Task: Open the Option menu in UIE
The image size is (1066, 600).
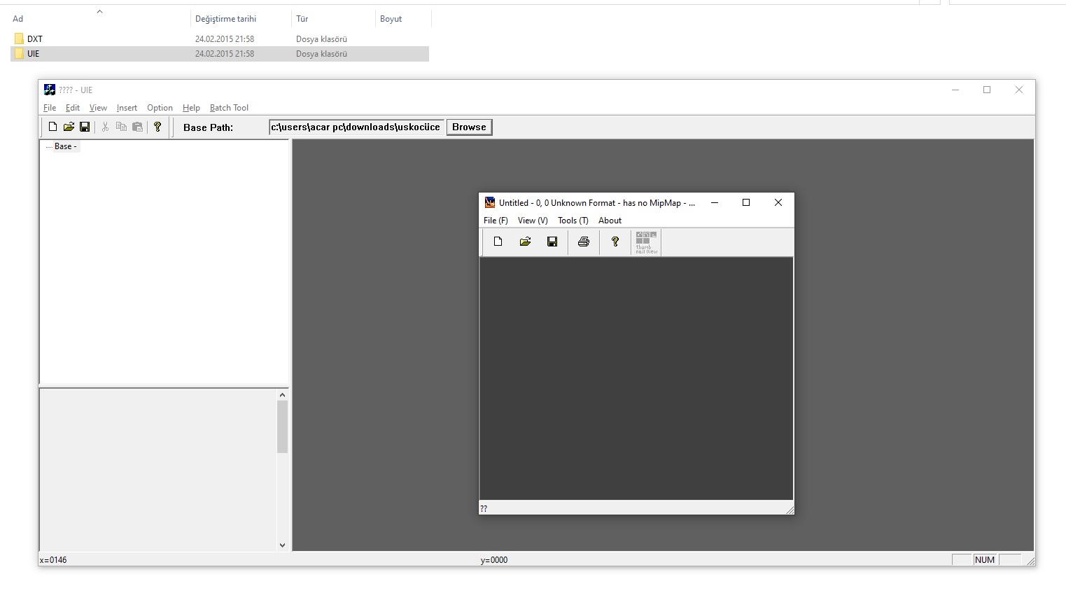Action: (x=160, y=108)
